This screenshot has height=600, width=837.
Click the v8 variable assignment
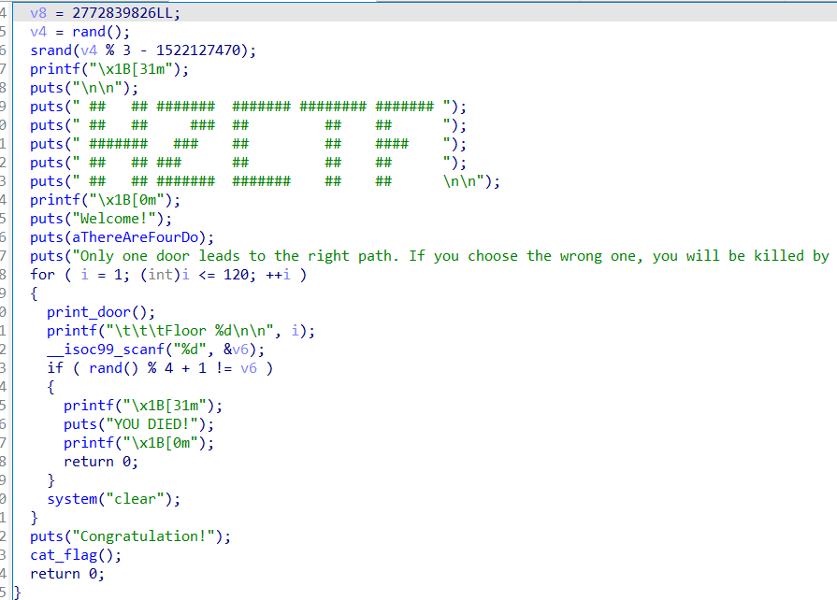(x=105, y=13)
